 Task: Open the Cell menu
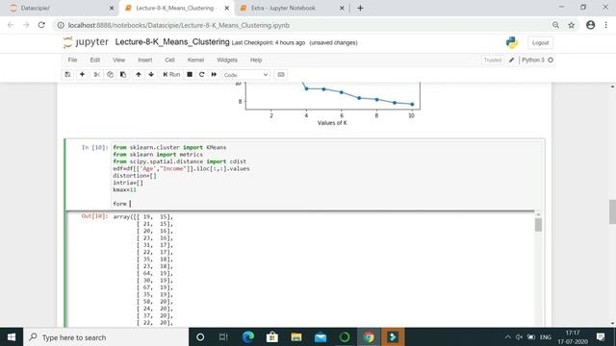point(169,60)
